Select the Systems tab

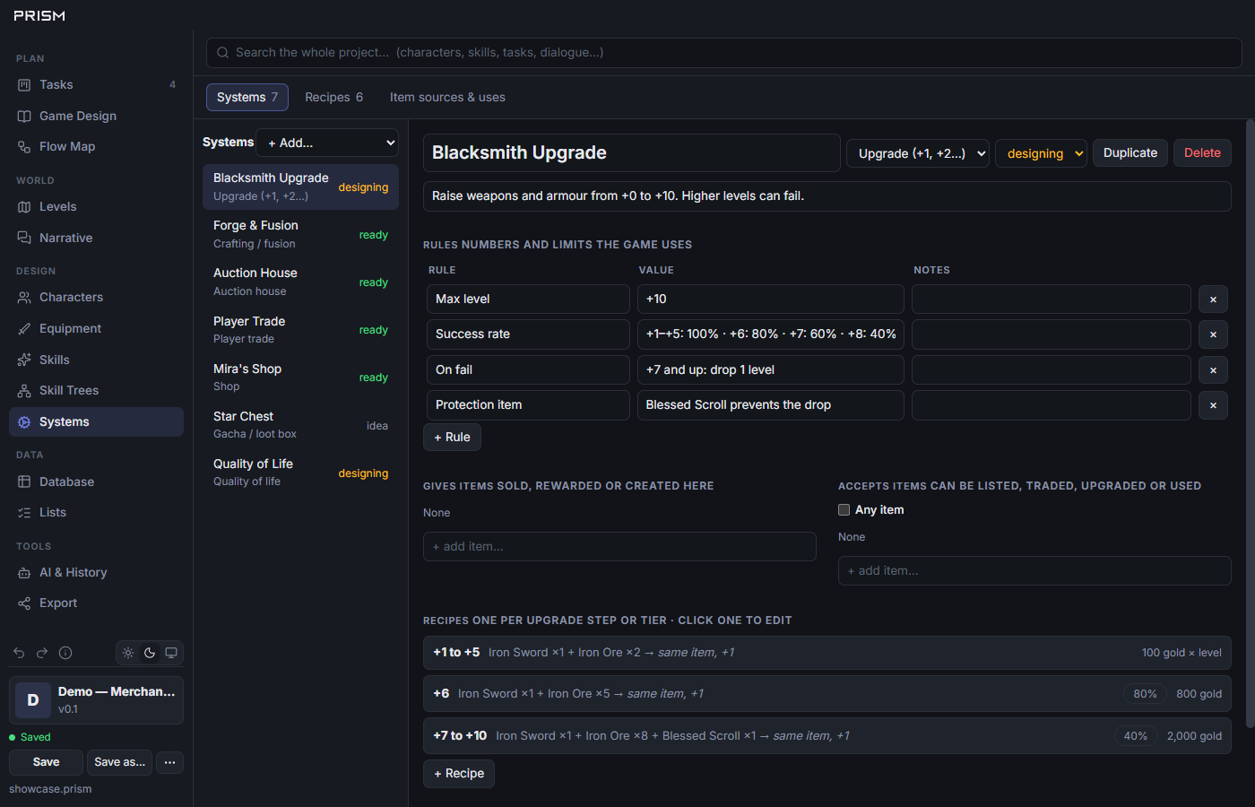click(x=247, y=97)
